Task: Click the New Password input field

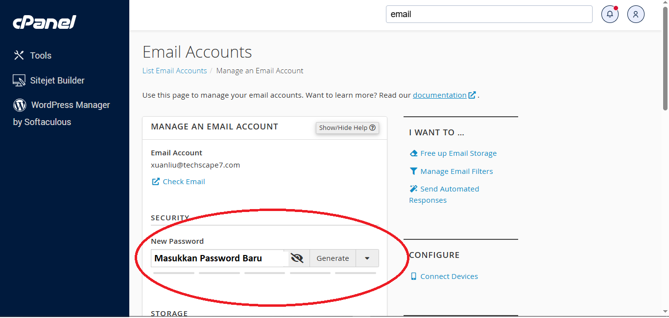Action: click(217, 258)
